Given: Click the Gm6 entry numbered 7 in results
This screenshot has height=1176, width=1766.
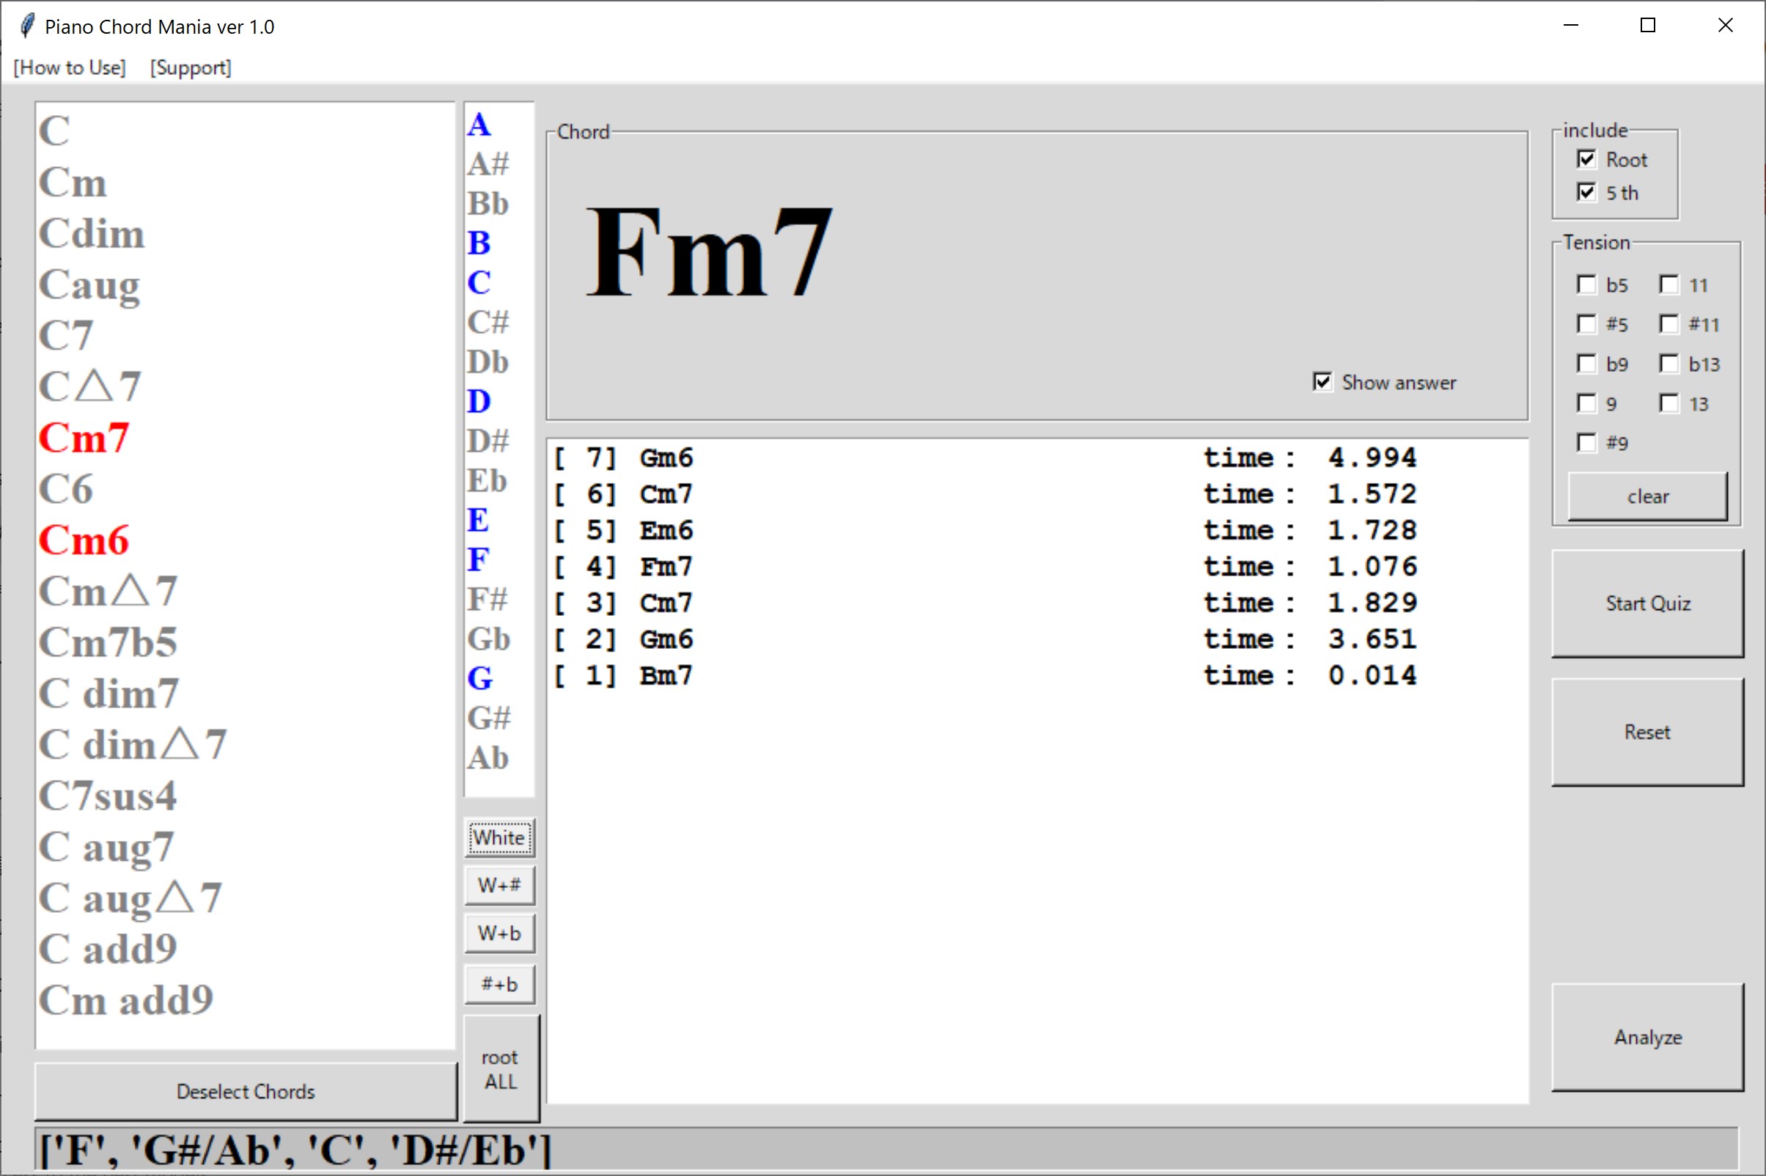Looking at the screenshot, I should [x=666, y=457].
